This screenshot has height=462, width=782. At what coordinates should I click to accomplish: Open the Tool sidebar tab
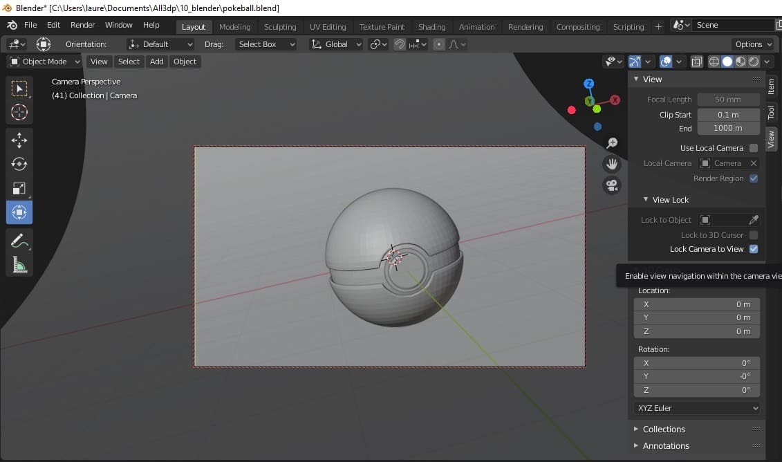click(x=772, y=112)
